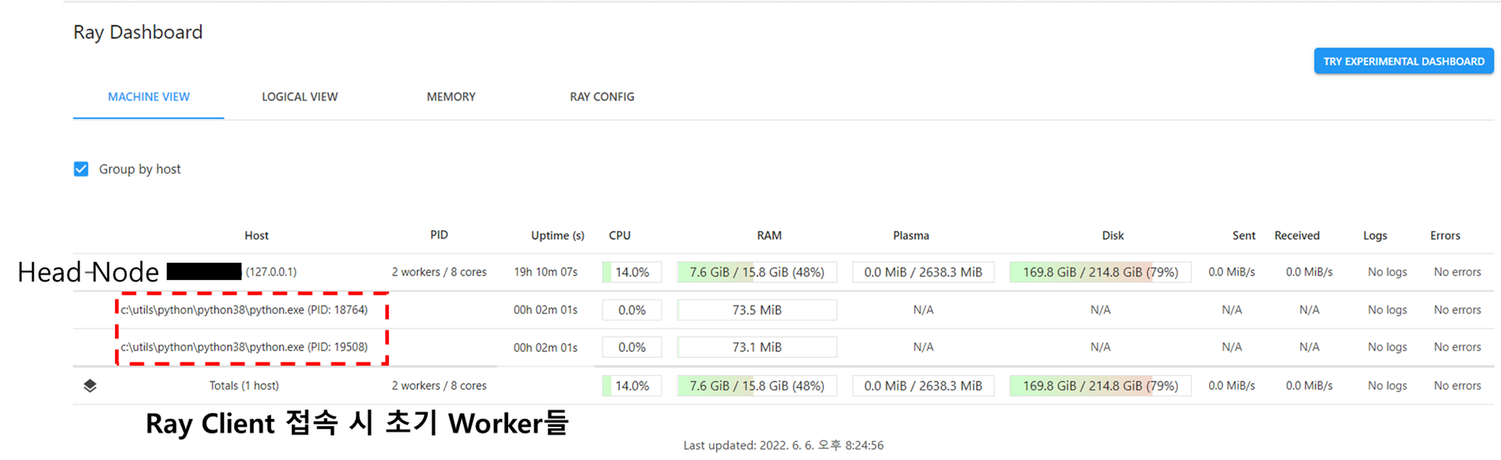
Task: Click the Uptime (s) column header
Action: click(x=558, y=236)
